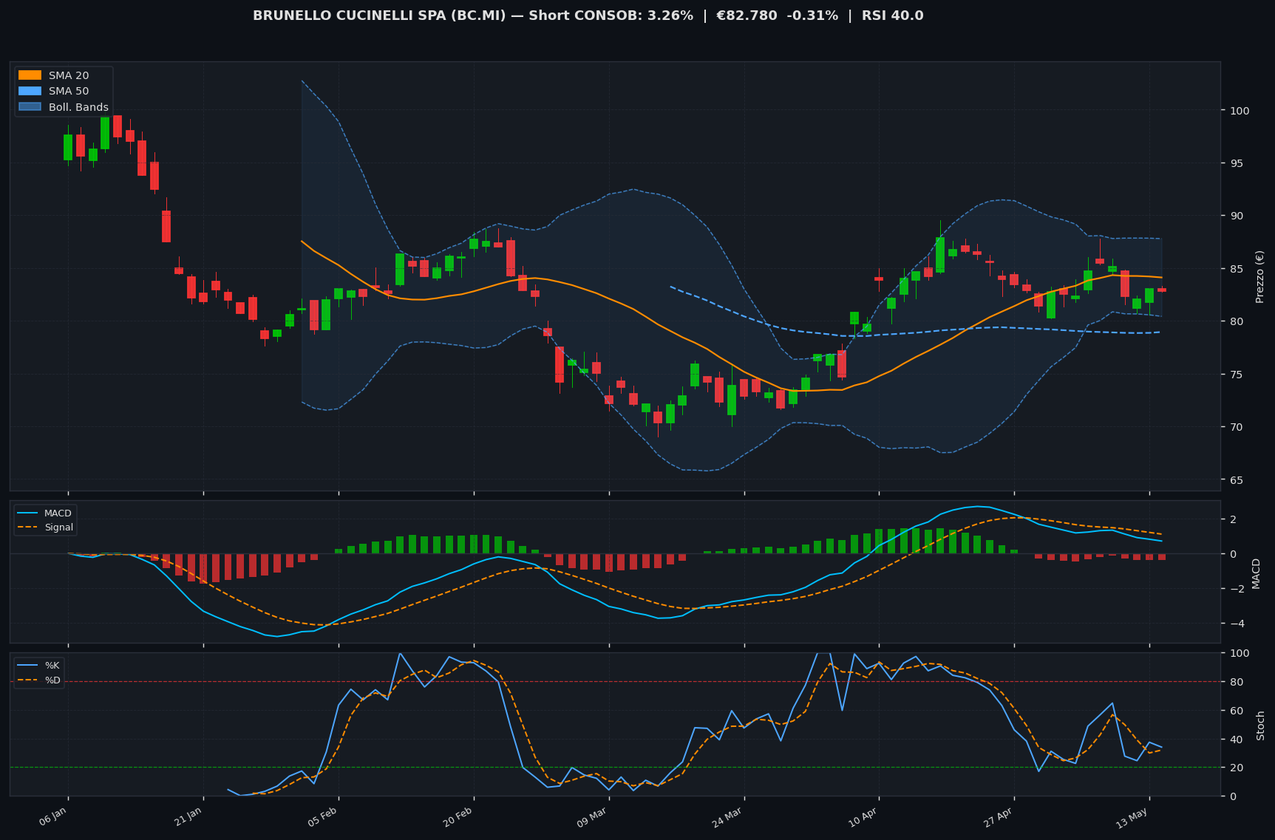
Task: Click the '-0.31%' change in the title
Action: tap(811, 16)
